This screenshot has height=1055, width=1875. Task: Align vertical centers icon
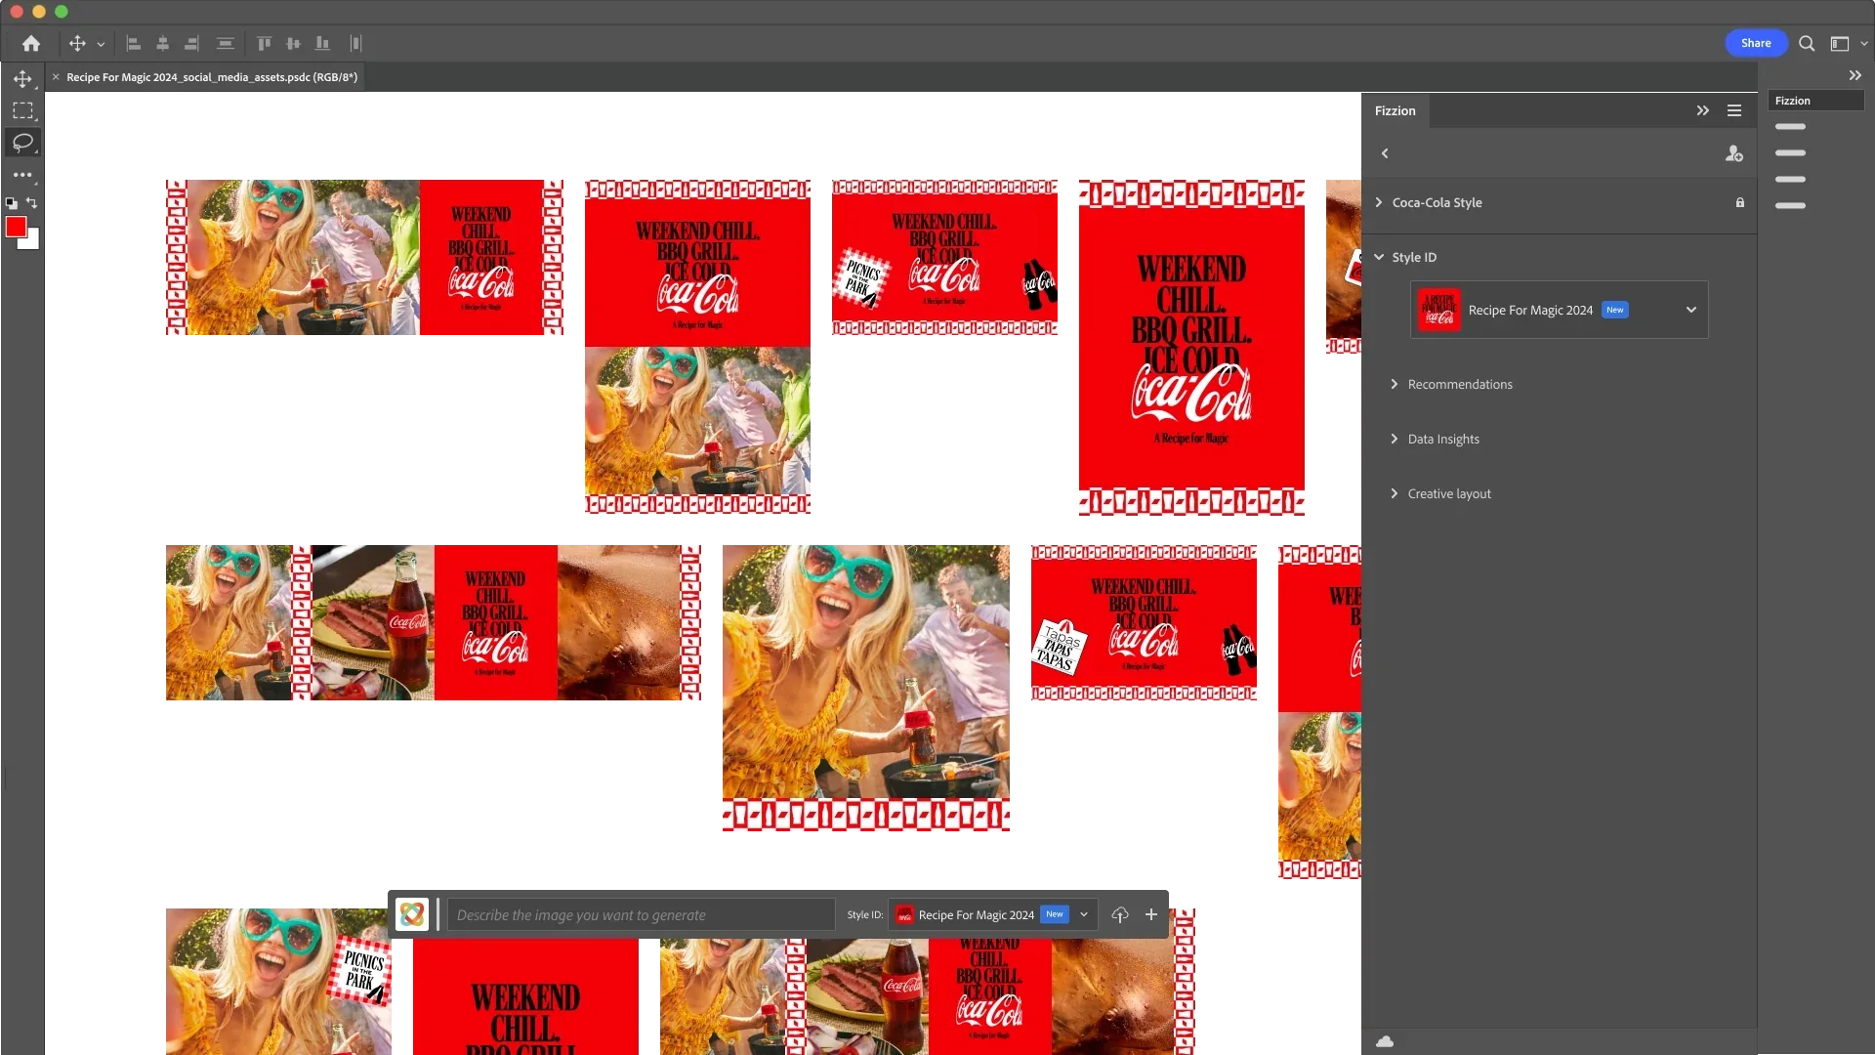click(x=293, y=43)
